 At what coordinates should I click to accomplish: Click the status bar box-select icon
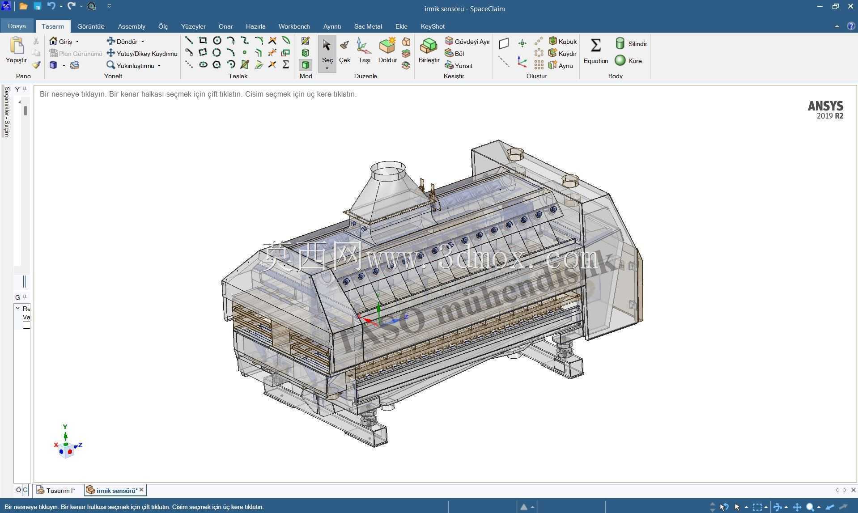tap(757, 507)
